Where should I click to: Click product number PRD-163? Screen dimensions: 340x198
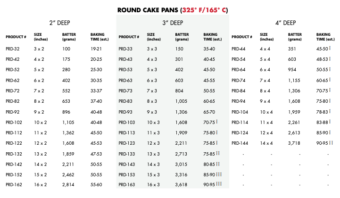tap(127, 185)
